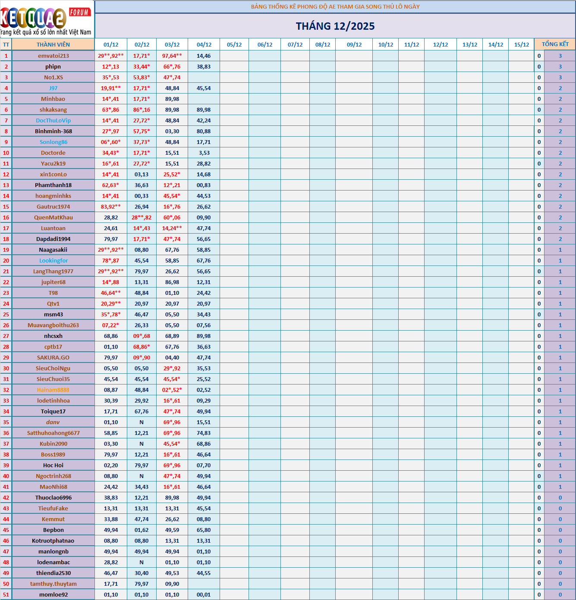Click the 01/12 date column header
The height and width of the screenshot is (600, 576).
coord(111,44)
